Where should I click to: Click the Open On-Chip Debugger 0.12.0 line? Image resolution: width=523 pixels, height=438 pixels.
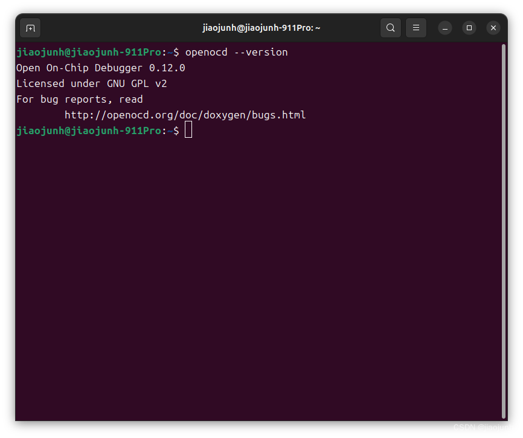pyautogui.click(x=100, y=68)
